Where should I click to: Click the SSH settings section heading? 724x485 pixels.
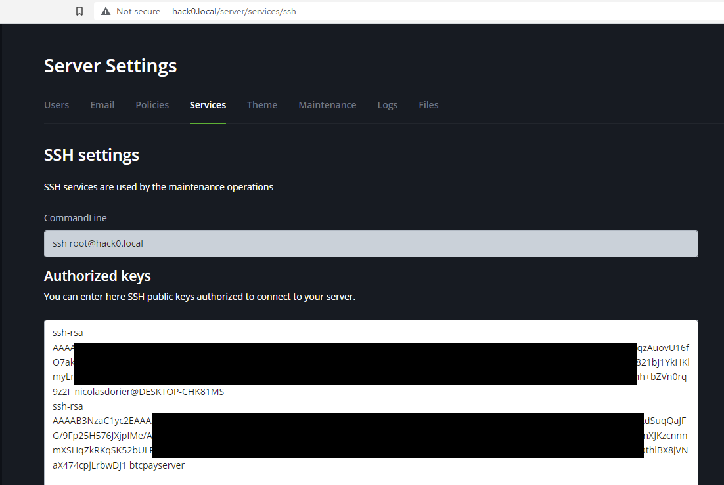click(91, 155)
